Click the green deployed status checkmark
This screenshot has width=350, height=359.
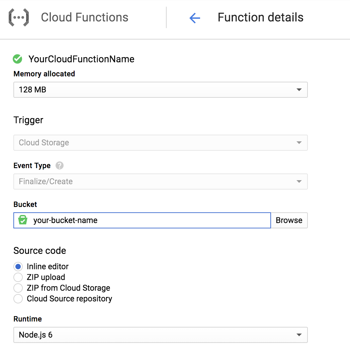[17, 59]
